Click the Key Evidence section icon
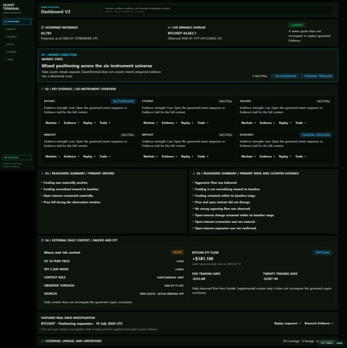Viewport: 347px width, 348px height. [x=42, y=89]
